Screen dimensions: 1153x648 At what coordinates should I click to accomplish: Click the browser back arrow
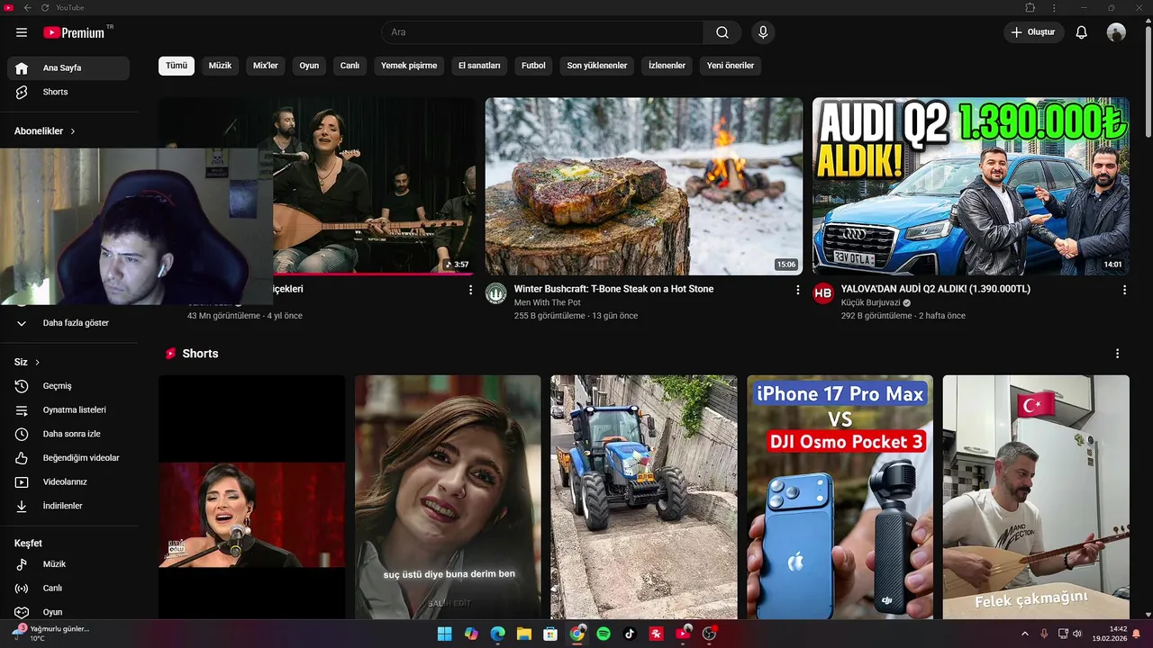(27, 7)
